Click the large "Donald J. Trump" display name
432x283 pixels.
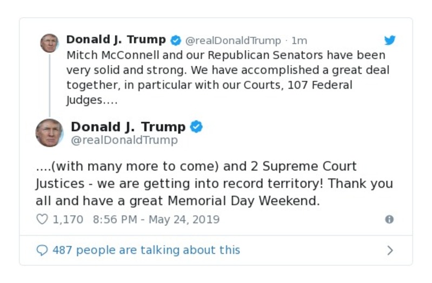click(128, 127)
